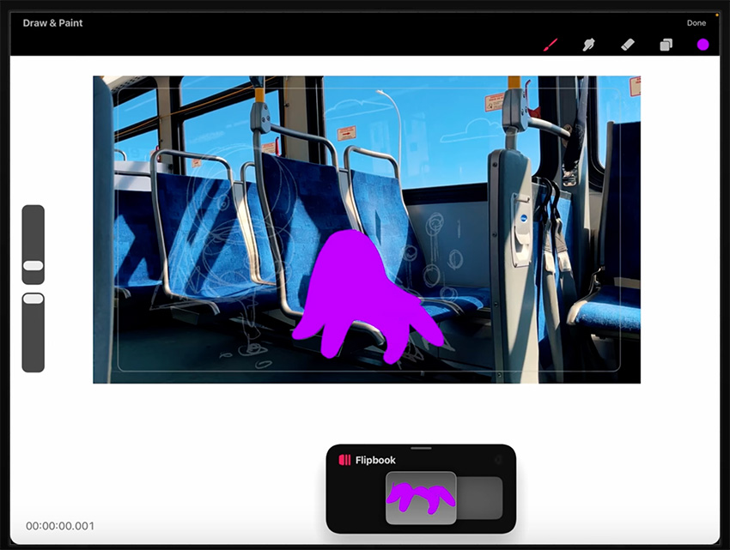The image size is (730, 550).
Task: Click the upper brush size slider handle
Action: 33,265
